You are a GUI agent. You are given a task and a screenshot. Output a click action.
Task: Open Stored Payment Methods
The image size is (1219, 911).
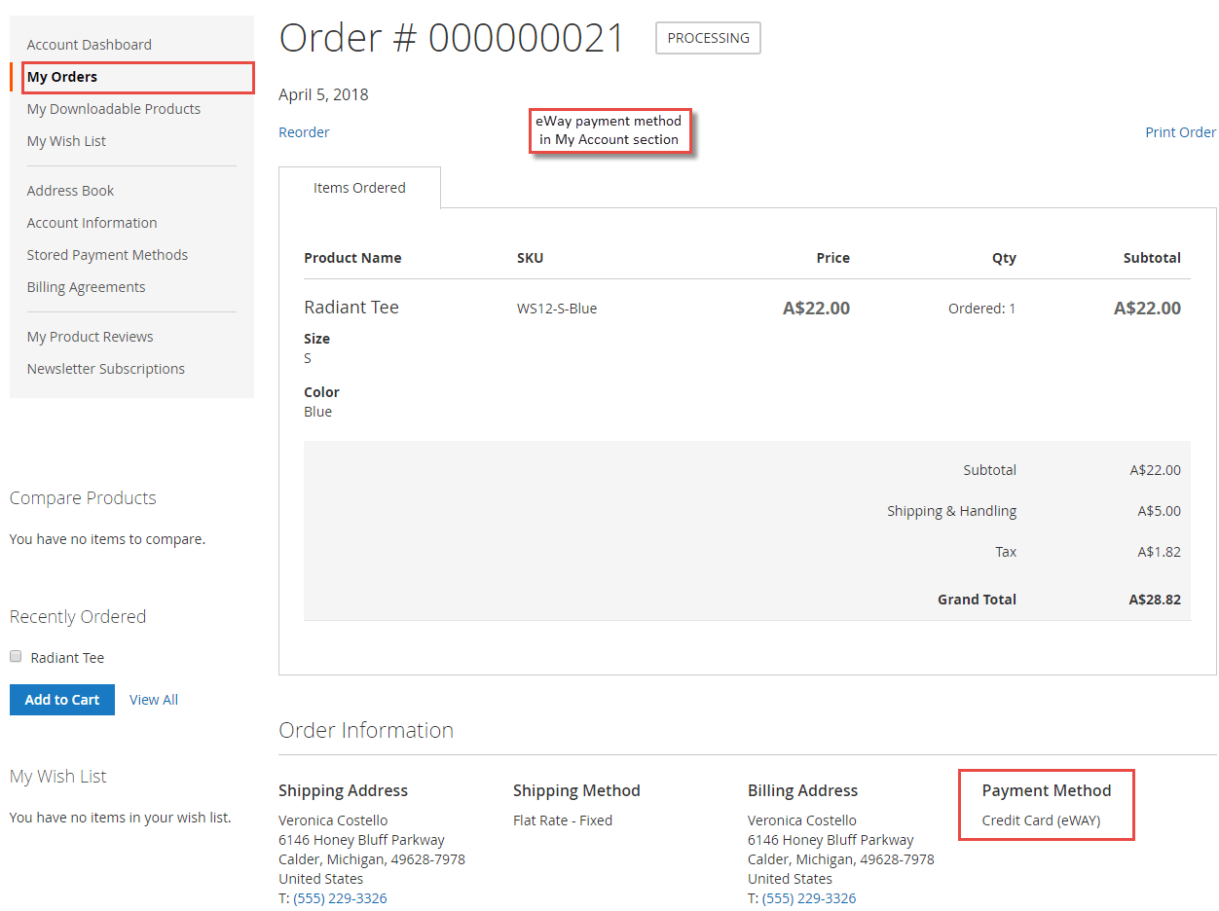pyautogui.click(x=107, y=254)
